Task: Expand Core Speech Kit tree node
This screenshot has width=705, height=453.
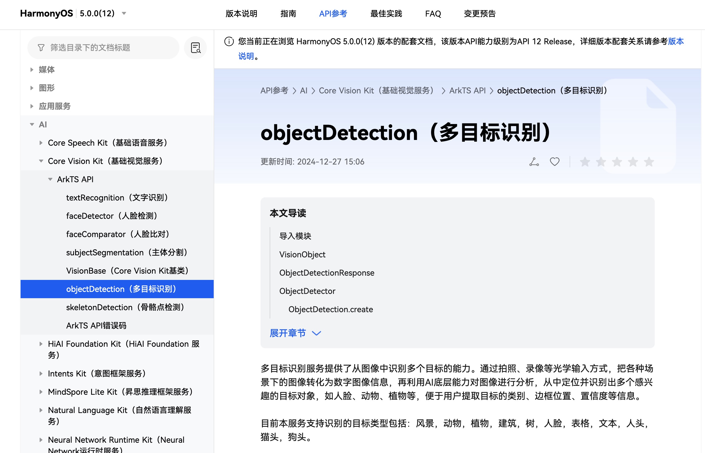Action: [x=41, y=143]
